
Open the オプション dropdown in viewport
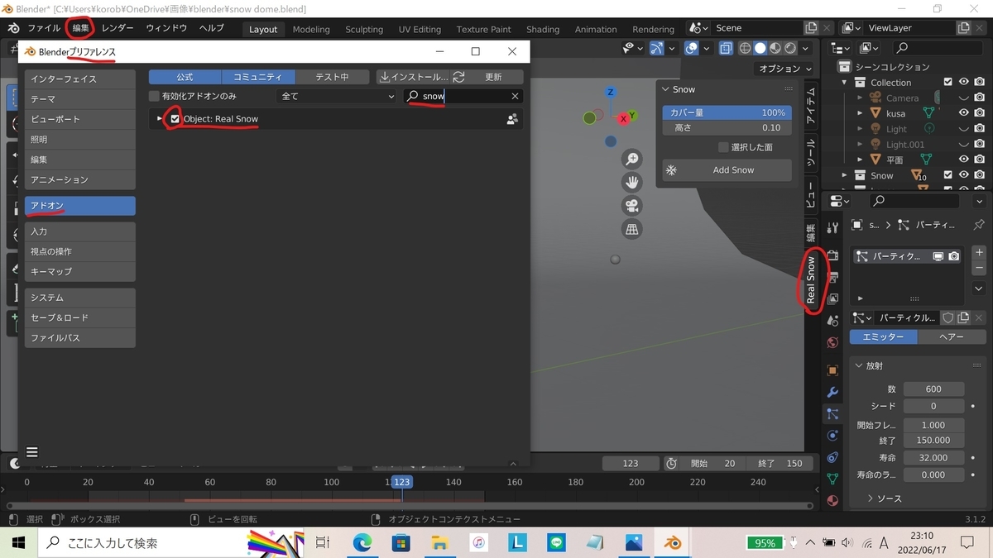click(785, 69)
